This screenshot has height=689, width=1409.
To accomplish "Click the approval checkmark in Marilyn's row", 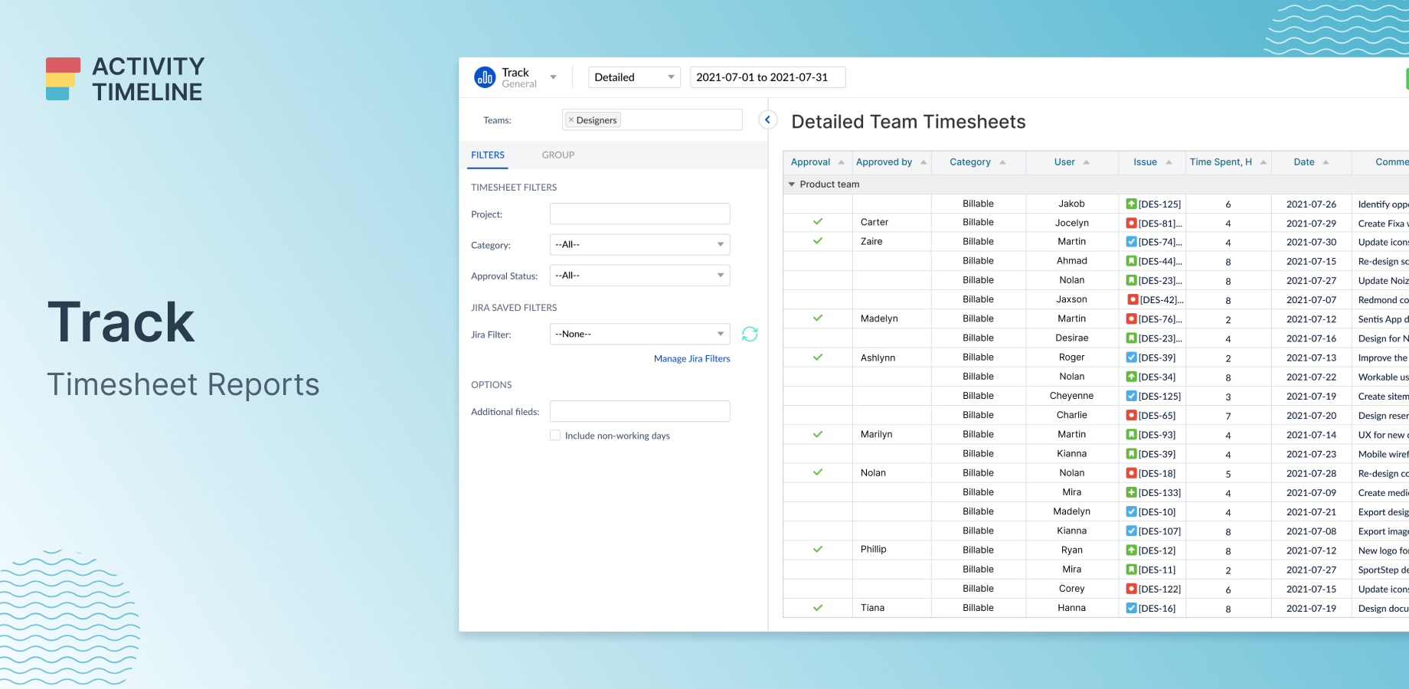I will pos(818,434).
